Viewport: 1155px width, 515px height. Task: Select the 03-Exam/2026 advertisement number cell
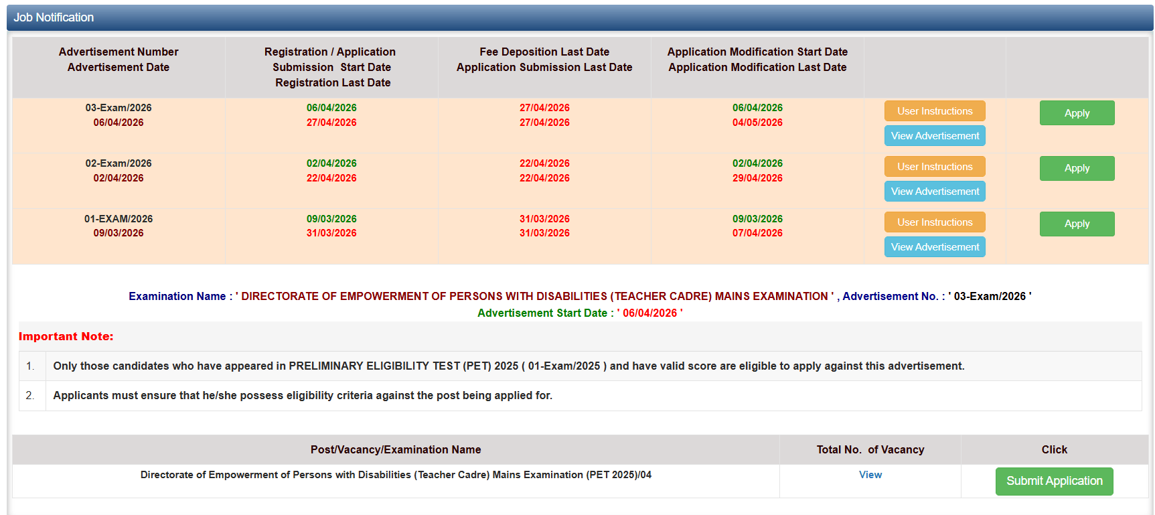[x=119, y=108]
